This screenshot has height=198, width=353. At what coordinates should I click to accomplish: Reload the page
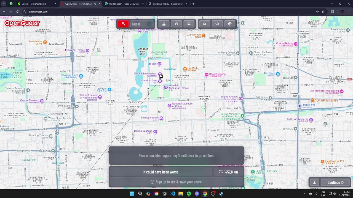(x=17, y=12)
